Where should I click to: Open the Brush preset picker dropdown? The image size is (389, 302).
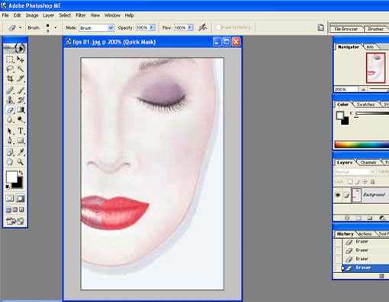click(x=56, y=27)
